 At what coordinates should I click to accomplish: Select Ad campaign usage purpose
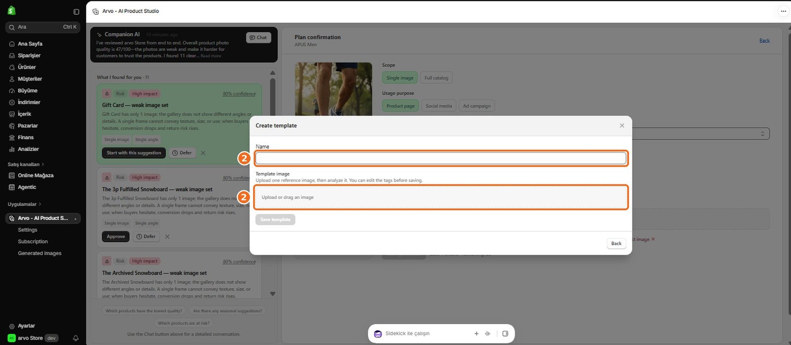click(477, 106)
